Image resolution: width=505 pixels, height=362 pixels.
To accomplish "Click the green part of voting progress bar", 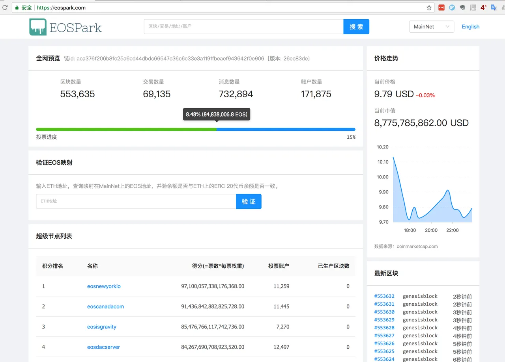I will click(126, 129).
